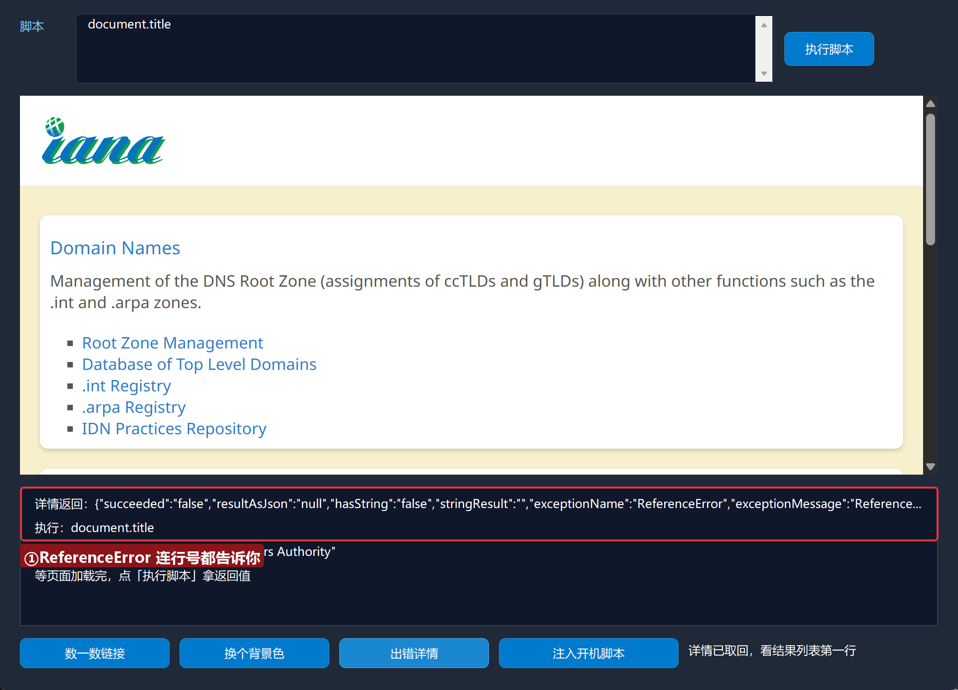Open the Root Zone Management link
958x690 pixels.
pyautogui.click(x=173, y=343)
